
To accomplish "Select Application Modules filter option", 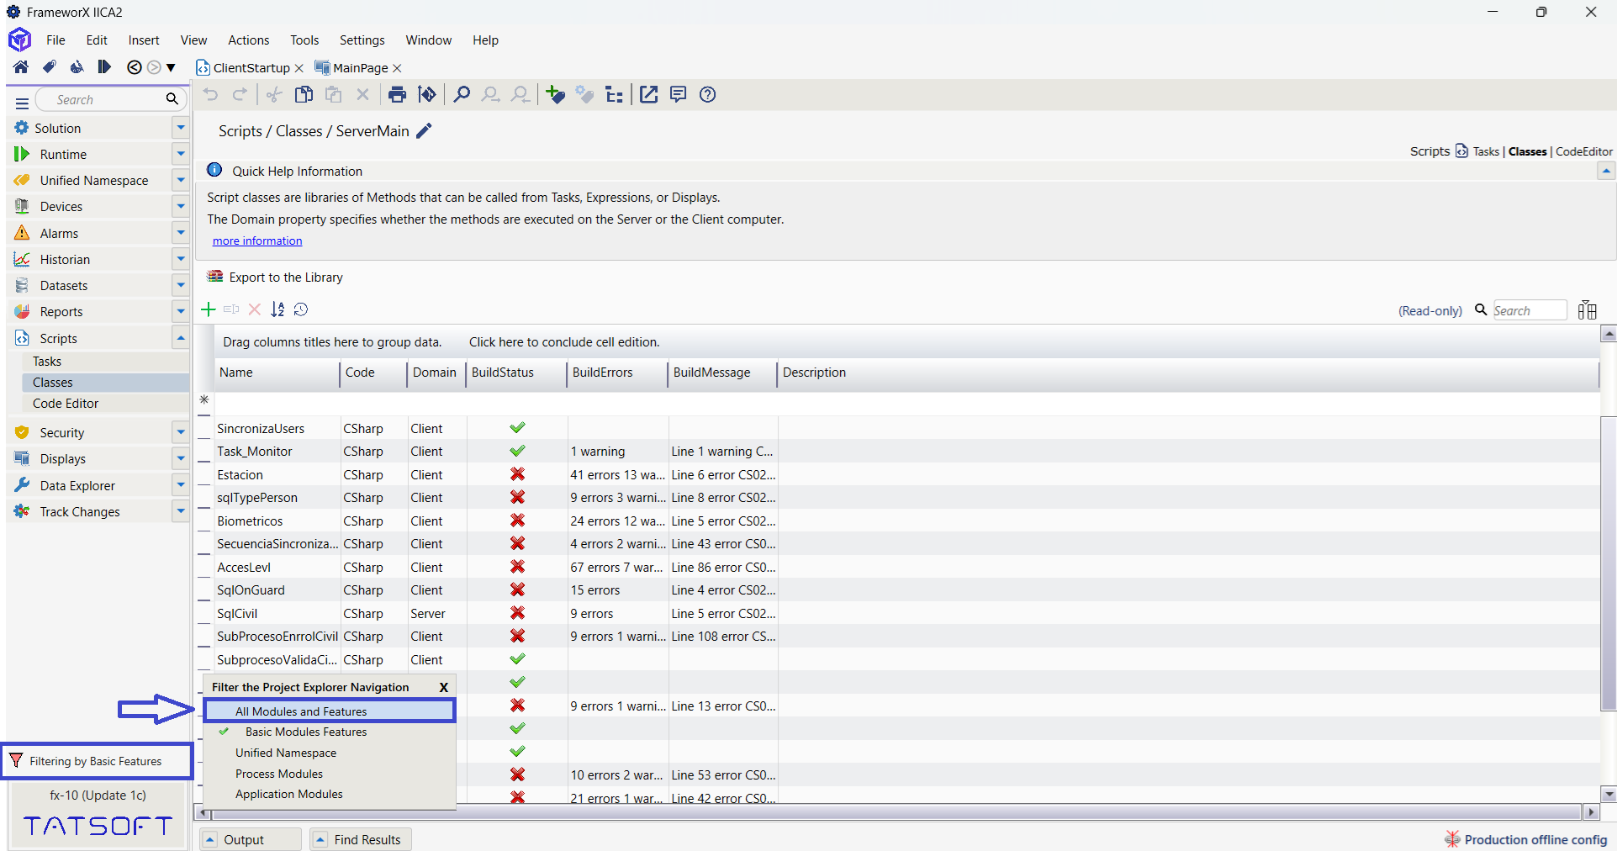I will click(x=289, y=794).
